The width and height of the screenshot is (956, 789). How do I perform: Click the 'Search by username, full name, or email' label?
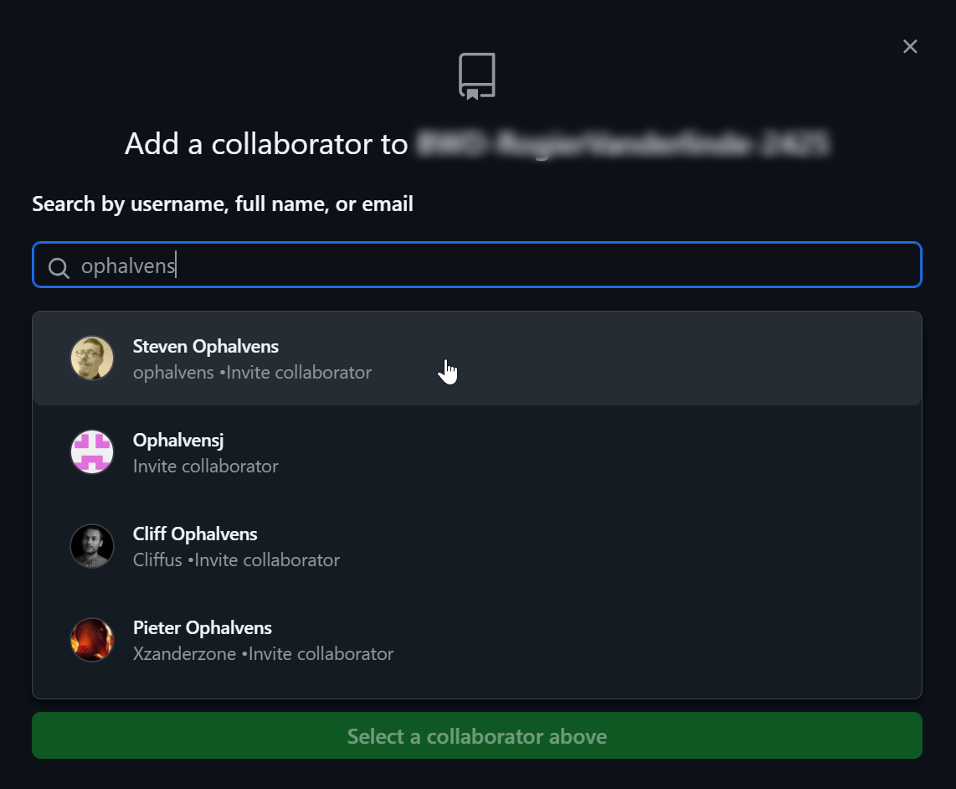(x=223, y=204)
